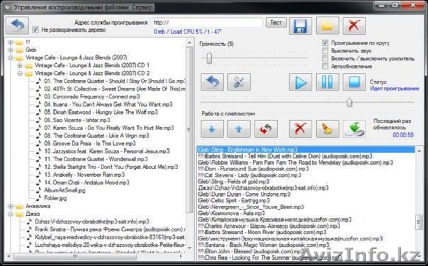Move selected playlist item down with arrow
This screenshot has width=428, height=266.
click(212, 129)
